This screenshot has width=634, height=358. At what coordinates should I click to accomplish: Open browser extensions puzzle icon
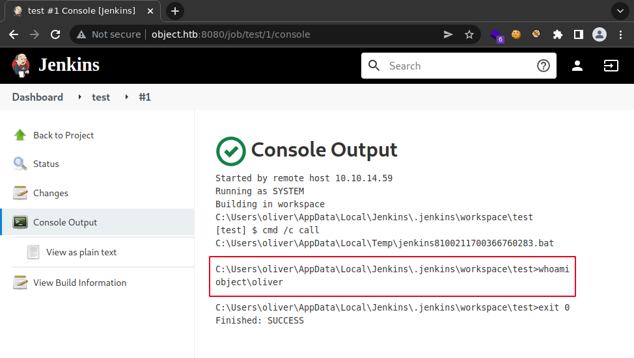pyautogui.click(x=557, y=34)
